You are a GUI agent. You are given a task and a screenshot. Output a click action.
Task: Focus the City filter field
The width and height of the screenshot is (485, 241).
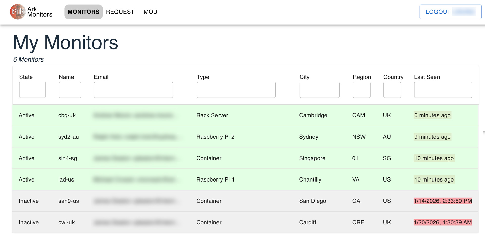point(320,90)
